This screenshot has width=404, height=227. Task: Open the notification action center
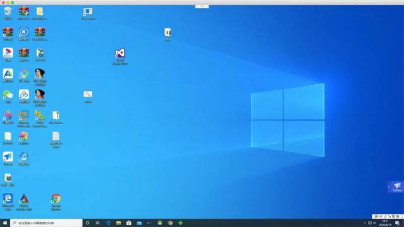397,223
